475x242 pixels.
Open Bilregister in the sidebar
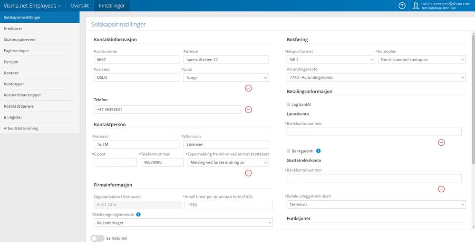click(39, 117)
